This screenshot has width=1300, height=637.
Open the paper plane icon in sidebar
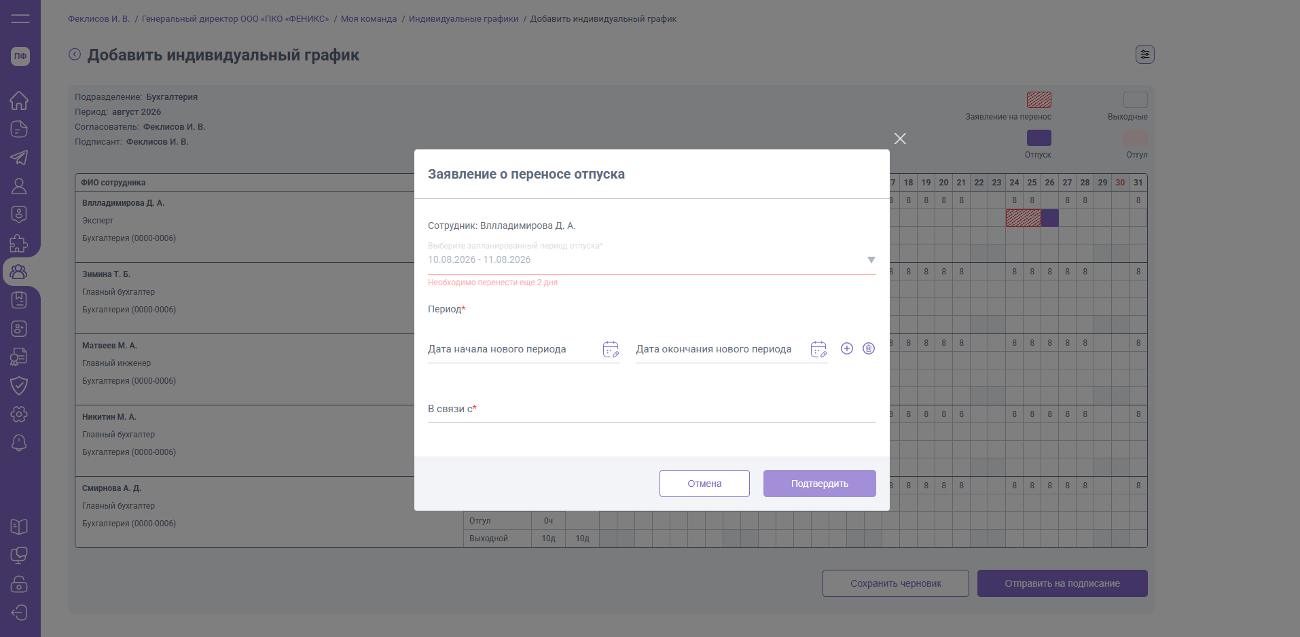(x=19, y=158)
